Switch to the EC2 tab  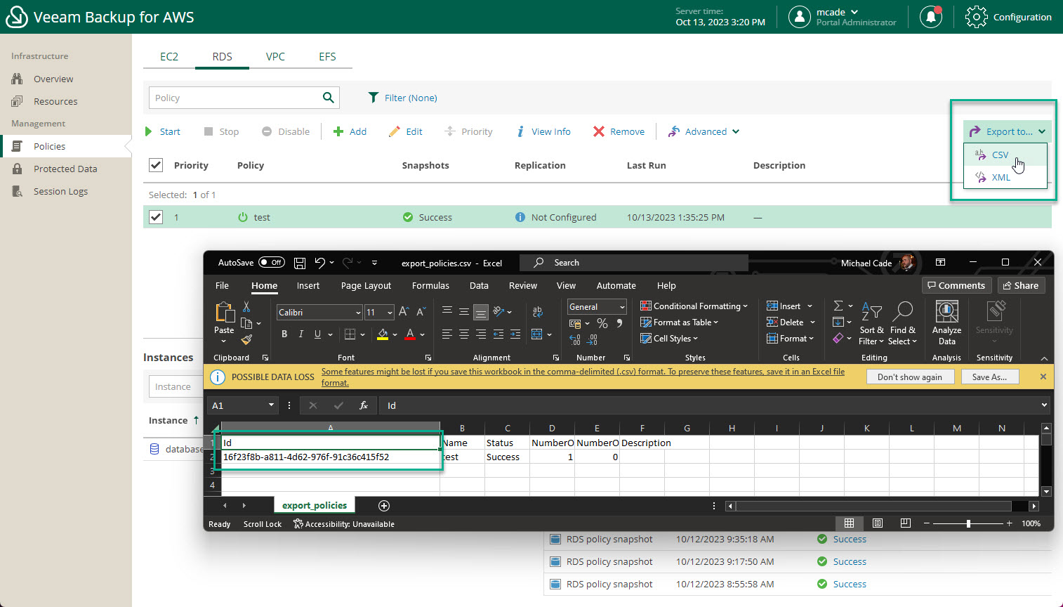169,57
